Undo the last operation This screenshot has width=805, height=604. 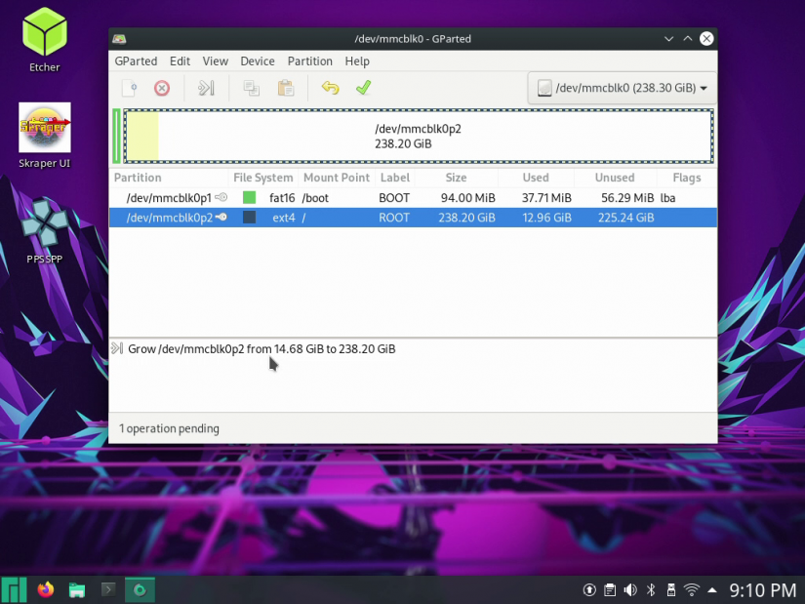point(330,88)
